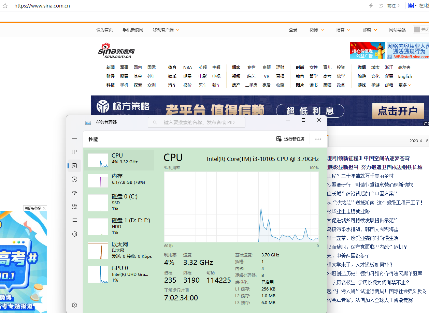Click 前往 button in browser address bar
Image resolution: width=429 pixels, height=313 pixels.
[x=393, y=5]
